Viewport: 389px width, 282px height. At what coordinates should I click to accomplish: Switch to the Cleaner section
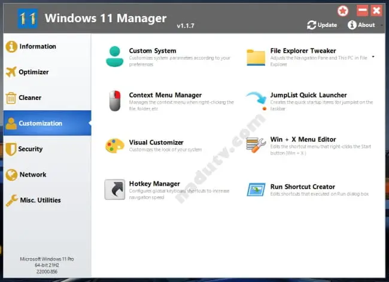tap(47, 98)
